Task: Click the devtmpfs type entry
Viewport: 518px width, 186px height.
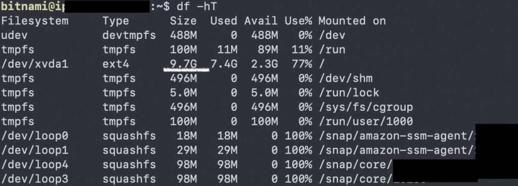Action: pyautogui.click(x=129, y=35)
